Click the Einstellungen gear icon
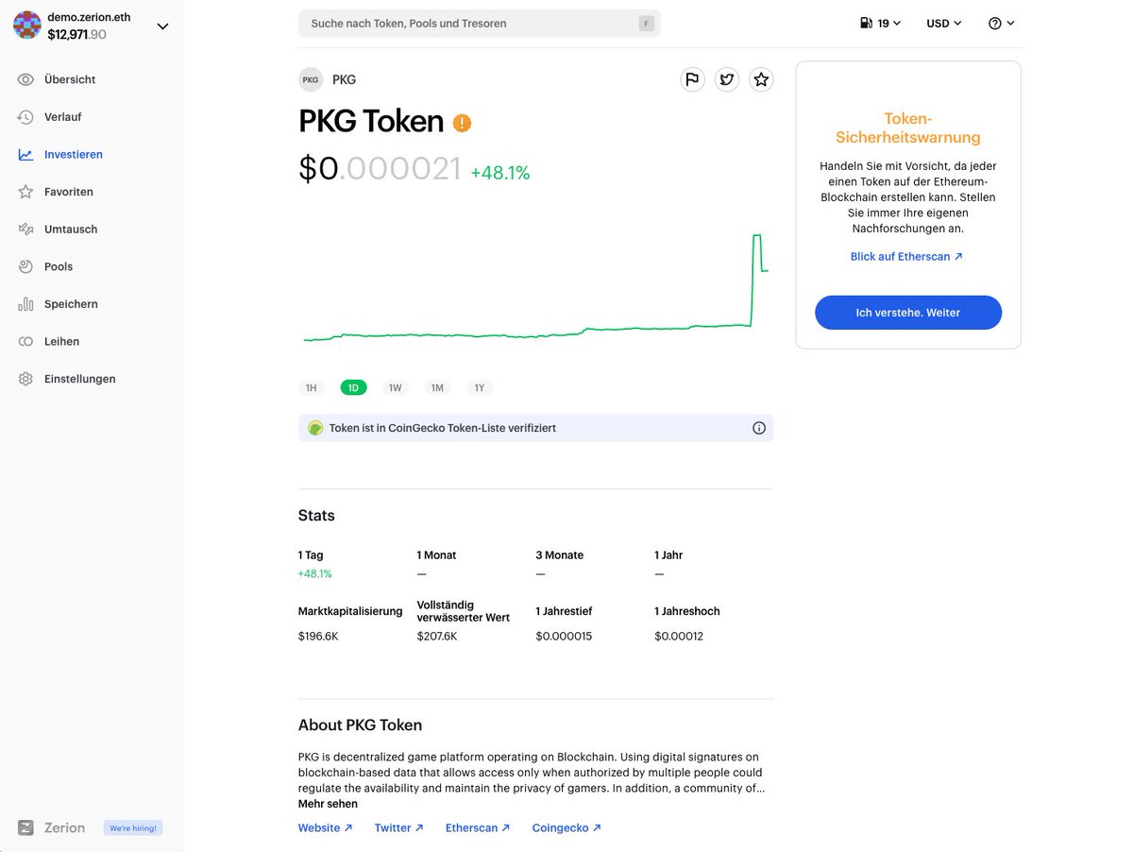 pyautogui.click(x=25, y=379)
